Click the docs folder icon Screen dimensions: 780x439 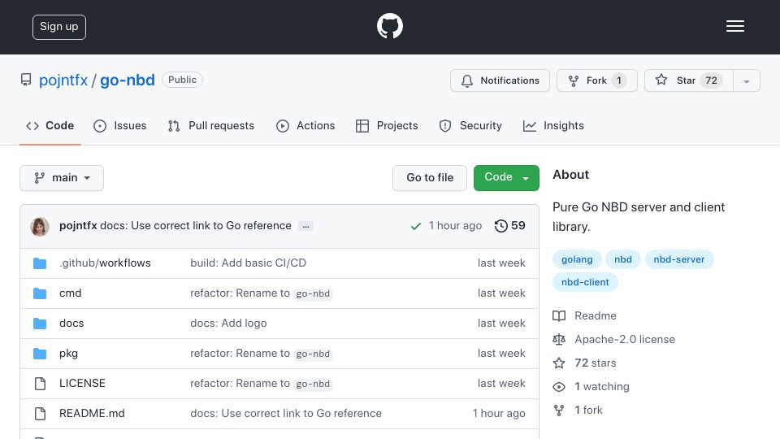pos(40,324)
